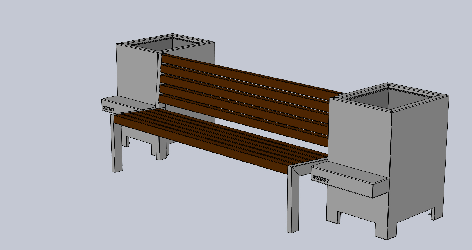
Task: Click the SEATS 7 engraving on left armrest
Action: 108,108
